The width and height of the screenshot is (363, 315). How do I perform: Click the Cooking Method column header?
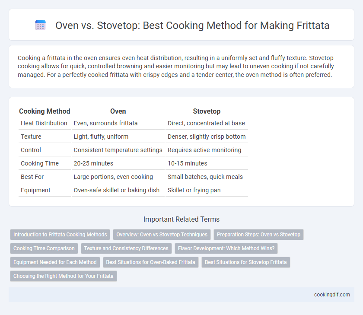45,111
